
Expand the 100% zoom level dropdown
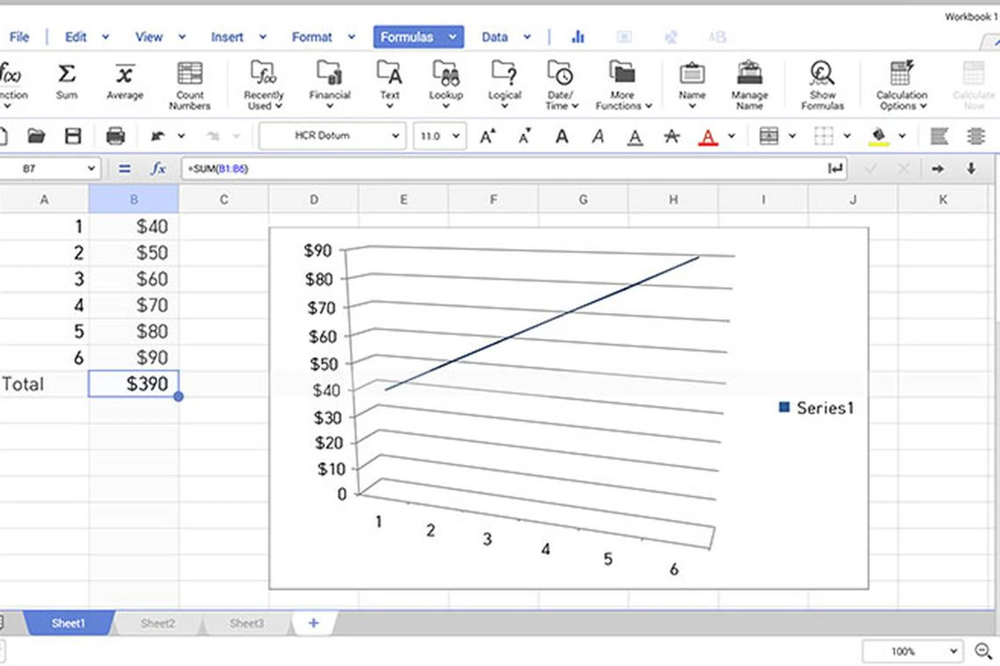click(953, 651)
